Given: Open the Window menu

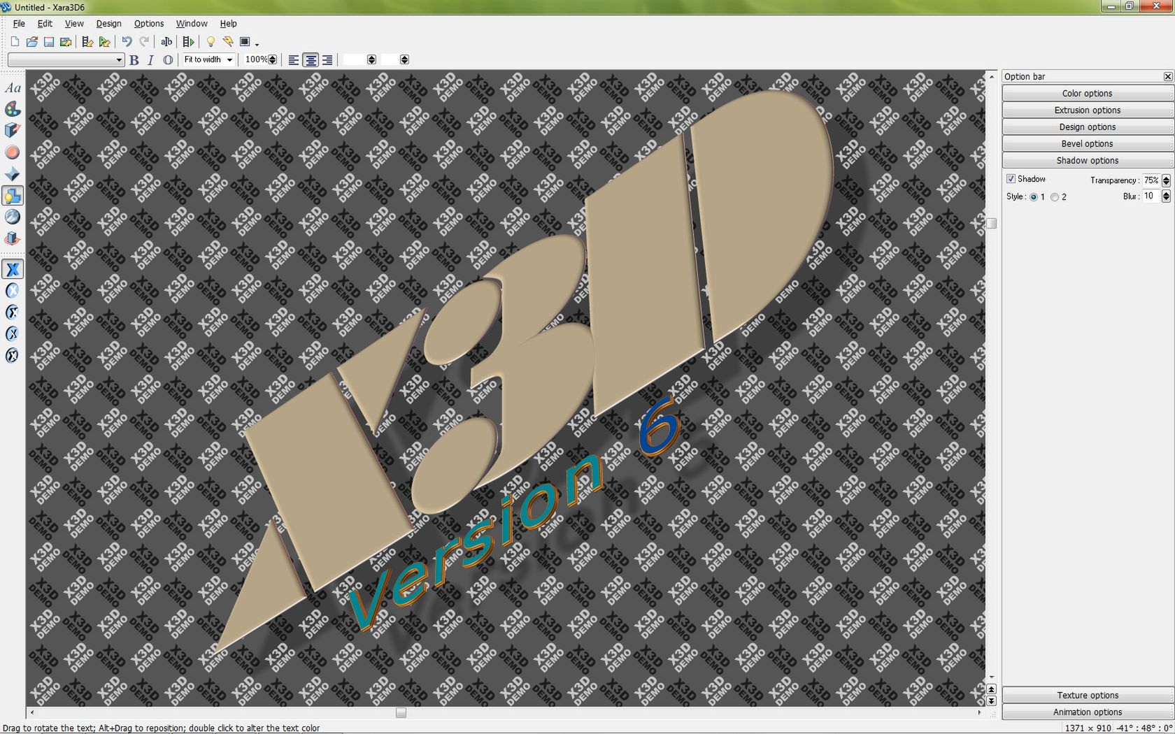Looking at the screenshot, I should [x=192, y=24].
